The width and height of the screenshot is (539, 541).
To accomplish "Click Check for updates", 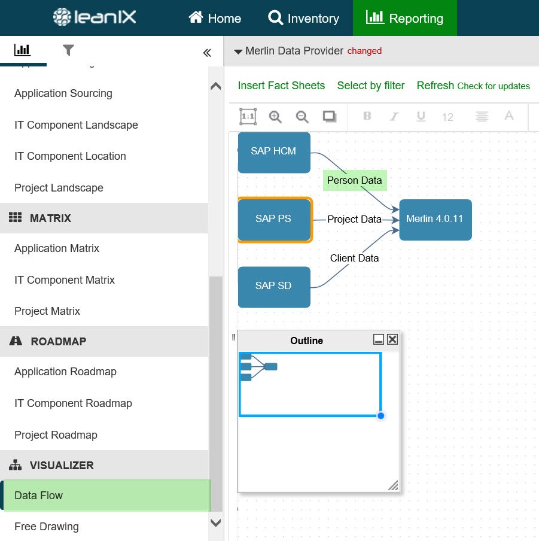I will pos(494,86).
